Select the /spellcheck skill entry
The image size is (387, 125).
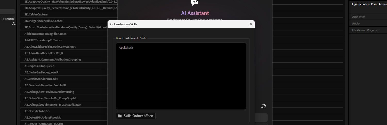pos(126,48)
